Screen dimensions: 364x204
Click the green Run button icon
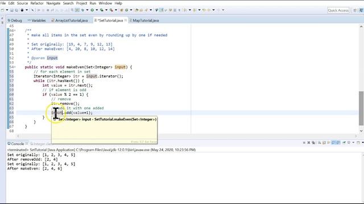point(92,10)
